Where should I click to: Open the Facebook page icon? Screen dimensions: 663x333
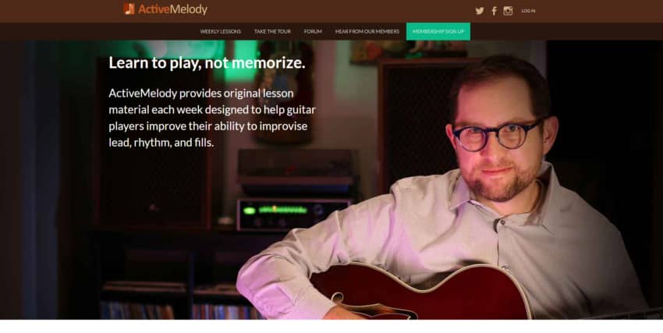(x=494, y=11)
